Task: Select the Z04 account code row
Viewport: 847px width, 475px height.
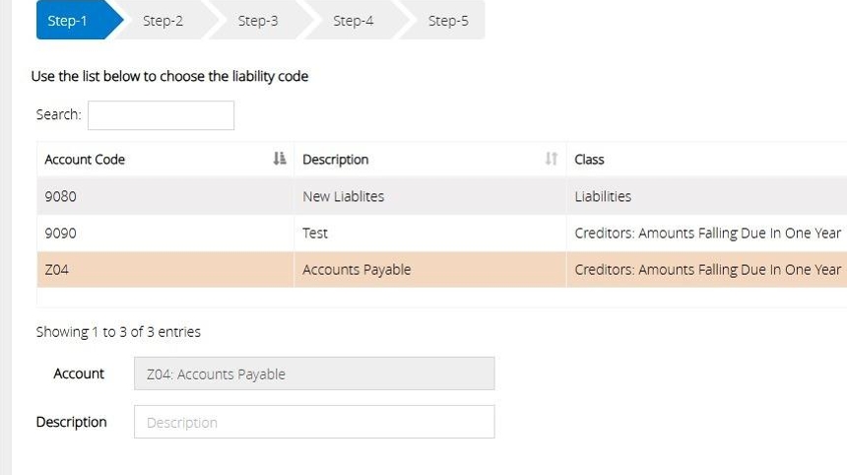Action: pyautogui.click(x=57, y=269)
